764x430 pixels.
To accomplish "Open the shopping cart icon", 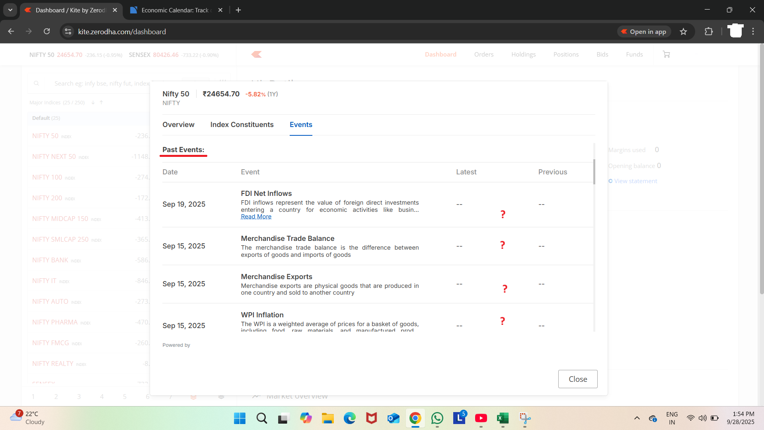I will pos(667,55).
